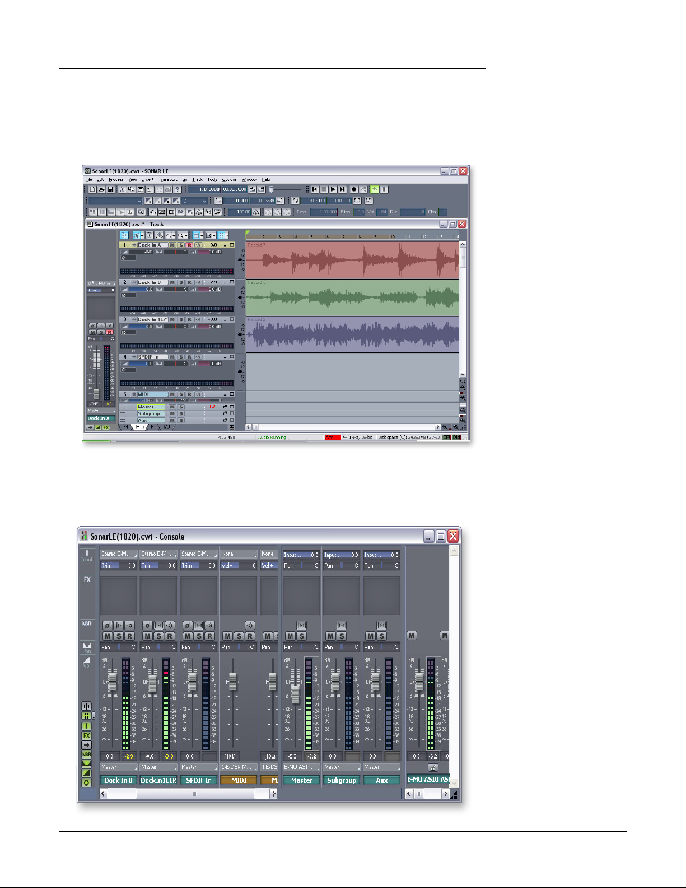This screenshot has width=686, height=888.
Task: Toggle input echo on MIDI console strip
Action: point(250,626)
